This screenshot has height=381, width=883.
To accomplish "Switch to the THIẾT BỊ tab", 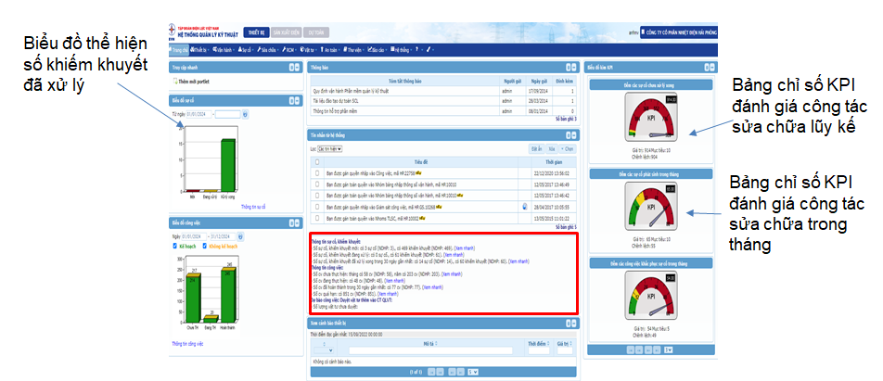I will point(256,32).
